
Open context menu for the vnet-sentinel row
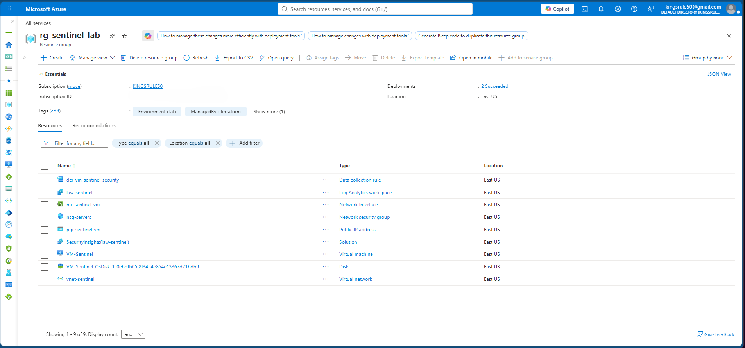pyautogui.click(x=326, y=279)
